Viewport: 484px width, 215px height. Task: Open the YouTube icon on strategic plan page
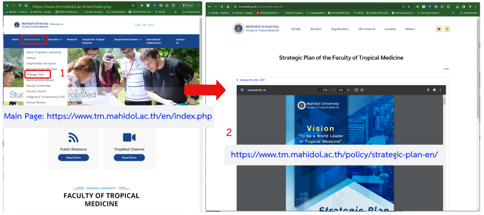[439, 29]
